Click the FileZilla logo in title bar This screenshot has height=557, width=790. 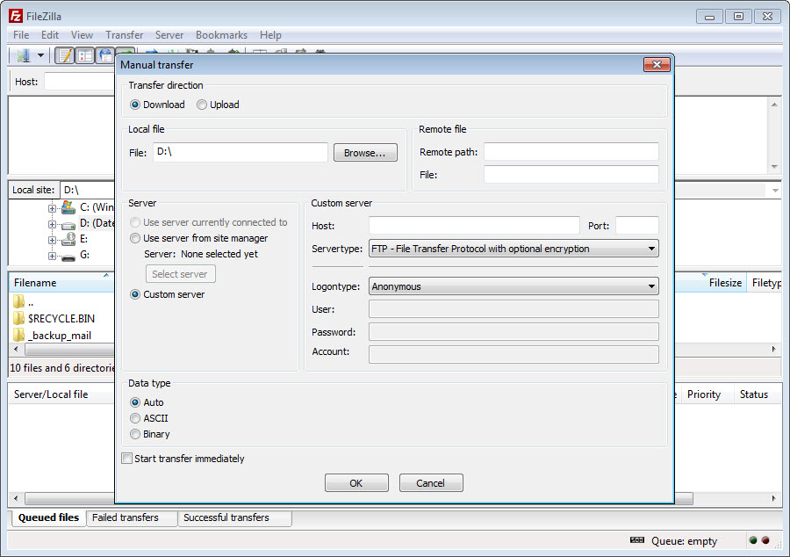point(16,16)
